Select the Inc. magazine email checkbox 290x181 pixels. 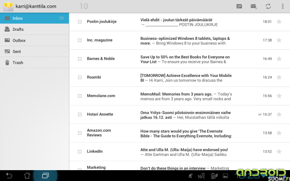pos(80,40)
